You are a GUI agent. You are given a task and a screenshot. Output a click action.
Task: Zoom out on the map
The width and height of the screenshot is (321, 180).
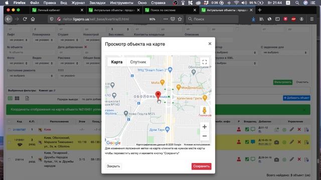tap(204, 136)
